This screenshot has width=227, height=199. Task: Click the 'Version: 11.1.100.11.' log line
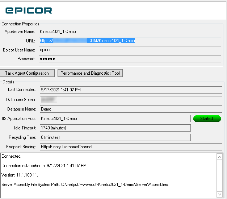[20, 175]
